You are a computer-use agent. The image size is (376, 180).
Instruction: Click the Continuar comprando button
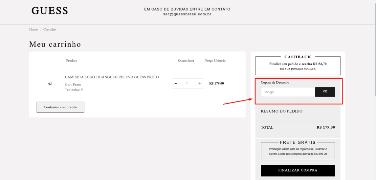(x=60, y=107)
